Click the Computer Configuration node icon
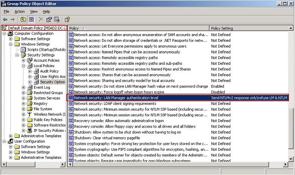 click(10, 33)
